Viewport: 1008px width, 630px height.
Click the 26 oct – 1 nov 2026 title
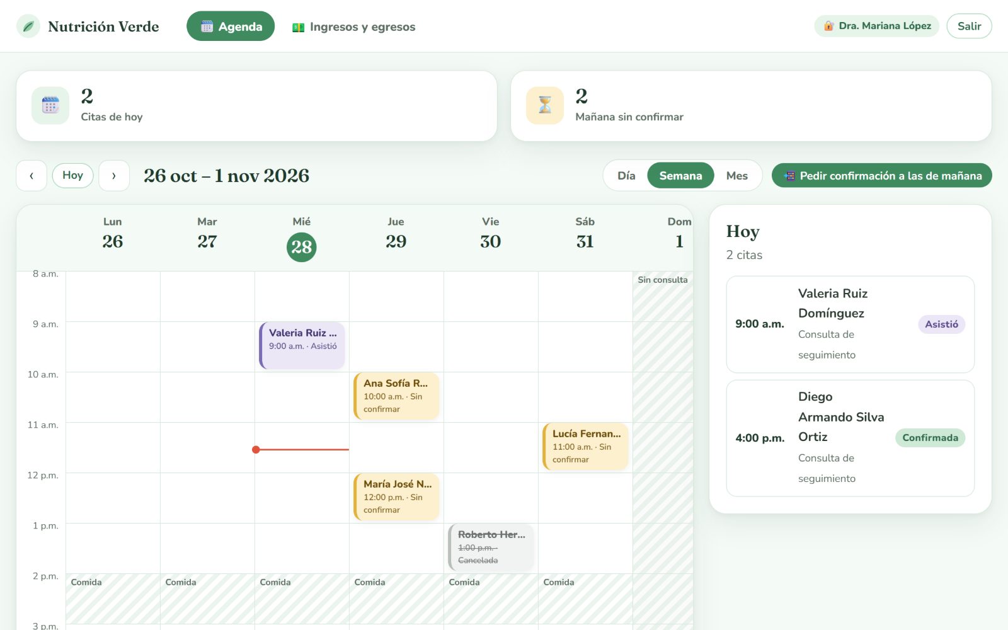click(x=226, y=176)
